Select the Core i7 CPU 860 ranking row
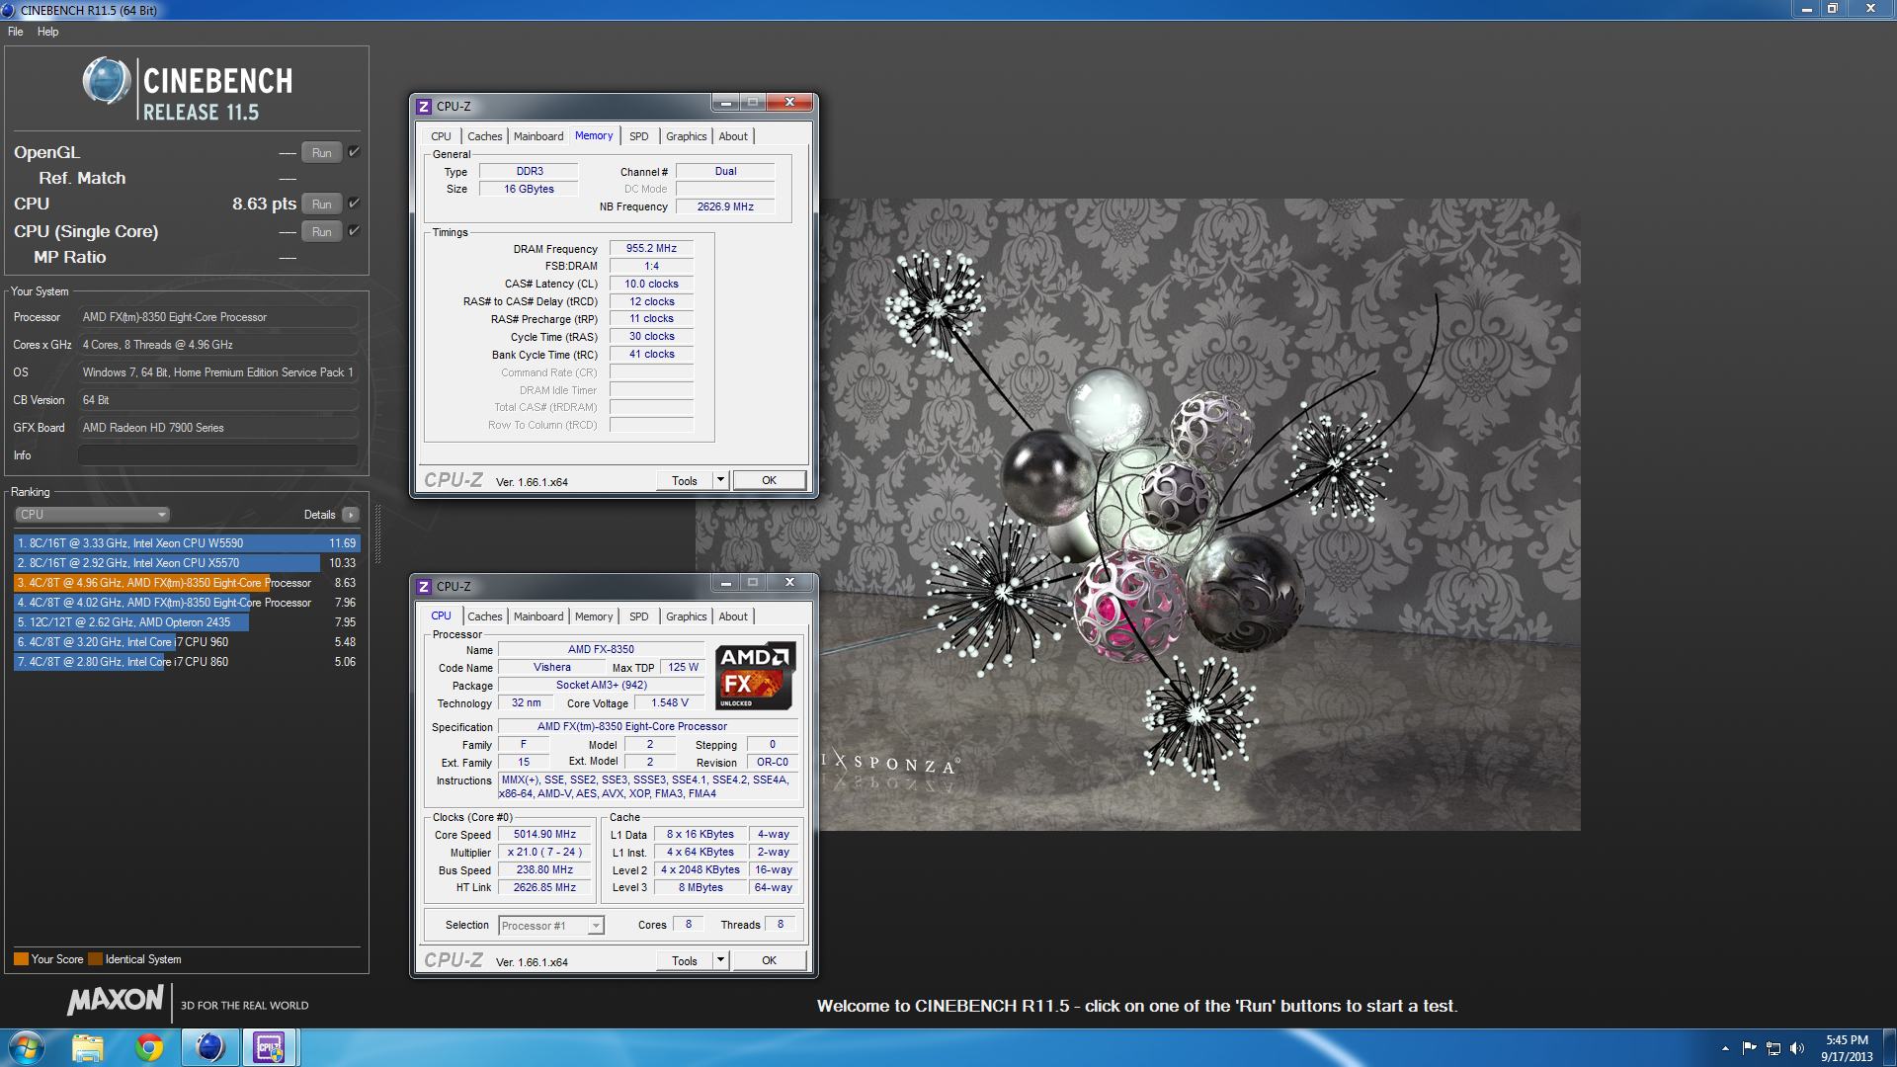Screen dimensions: 1897x1067 point(187,662)
